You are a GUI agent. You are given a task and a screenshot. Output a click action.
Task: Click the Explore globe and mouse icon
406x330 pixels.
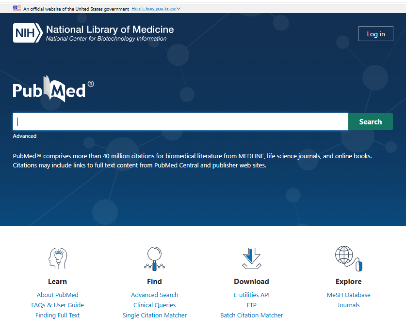(x=348, y=258)
